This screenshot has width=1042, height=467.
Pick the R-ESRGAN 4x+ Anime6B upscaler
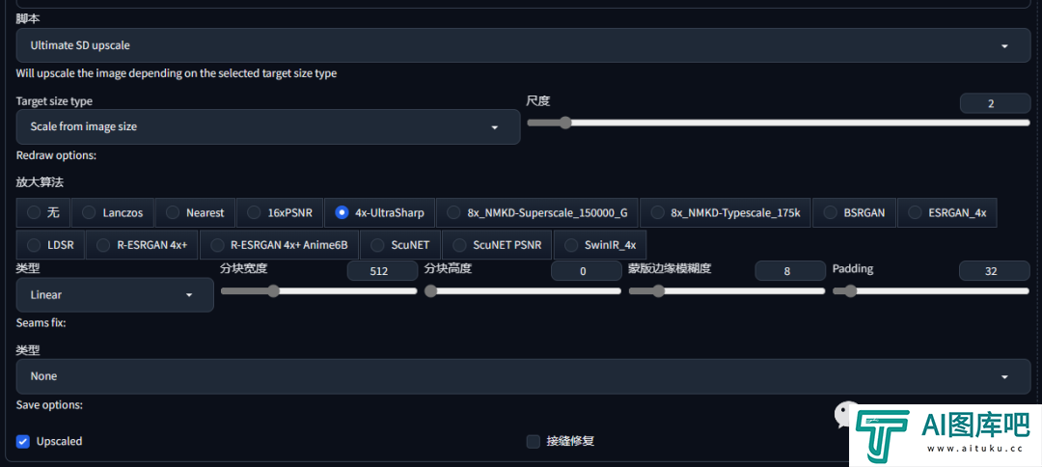pyautogui.click(x=279, y=244)
